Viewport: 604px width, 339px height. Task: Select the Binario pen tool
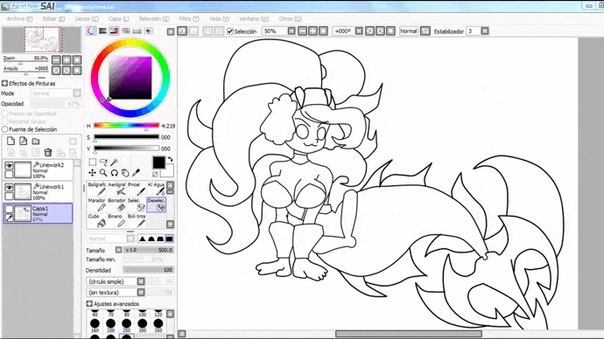pos(116,220)
